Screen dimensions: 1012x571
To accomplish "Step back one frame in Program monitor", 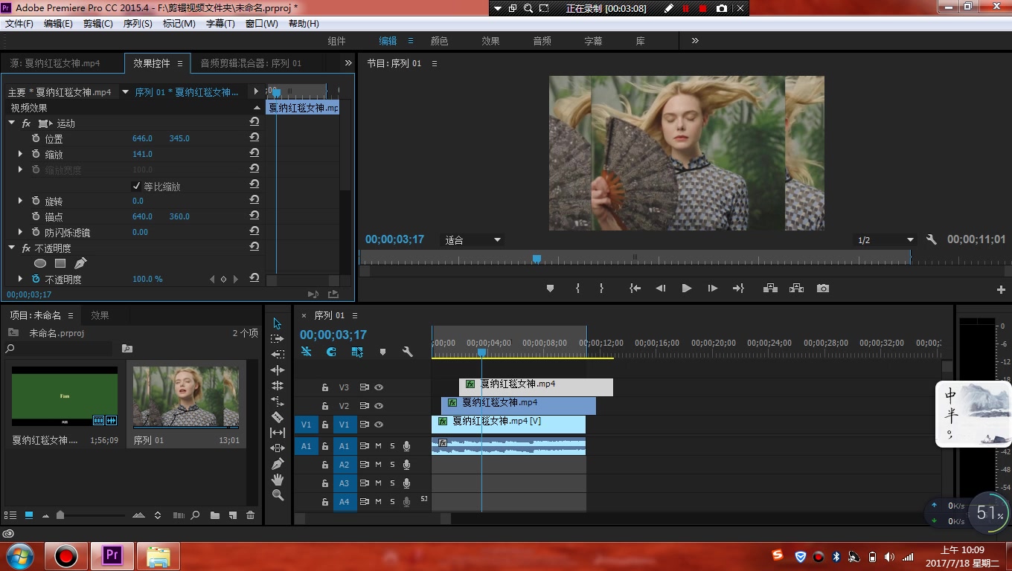I will (x=660, y=288).
